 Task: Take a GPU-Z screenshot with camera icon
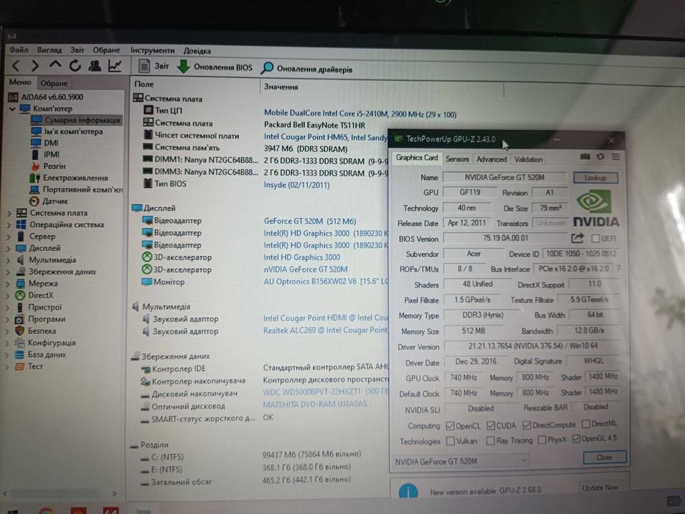[x=585, y=156]
